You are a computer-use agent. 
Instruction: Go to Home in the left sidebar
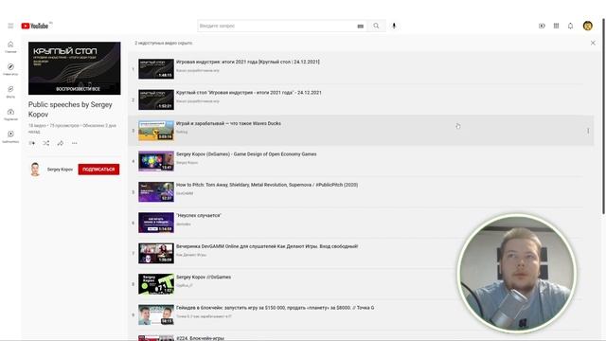[10, 46]
